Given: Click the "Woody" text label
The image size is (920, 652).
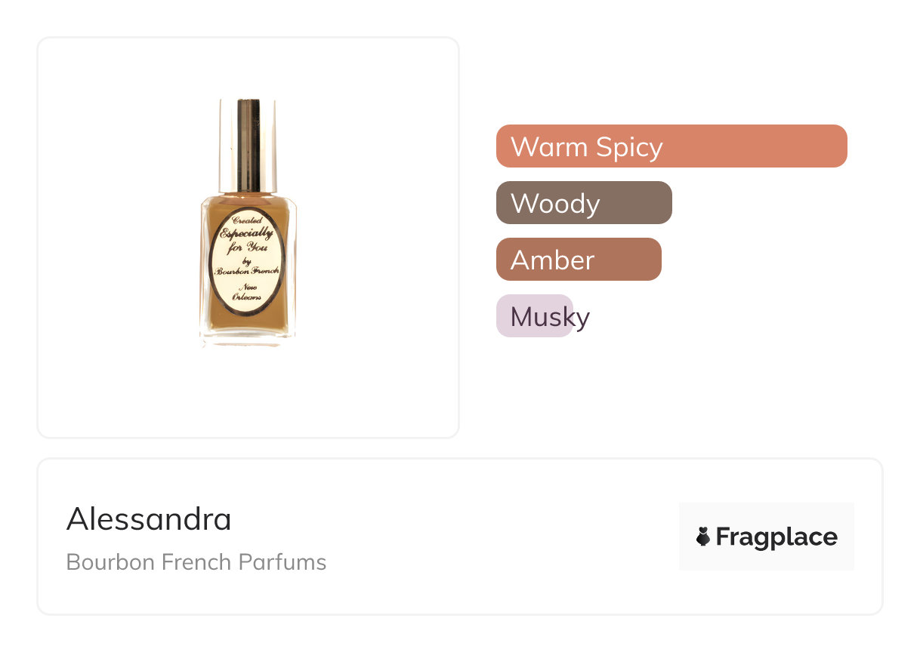Looking at the screenshot, I should click(x=555, y=203).
